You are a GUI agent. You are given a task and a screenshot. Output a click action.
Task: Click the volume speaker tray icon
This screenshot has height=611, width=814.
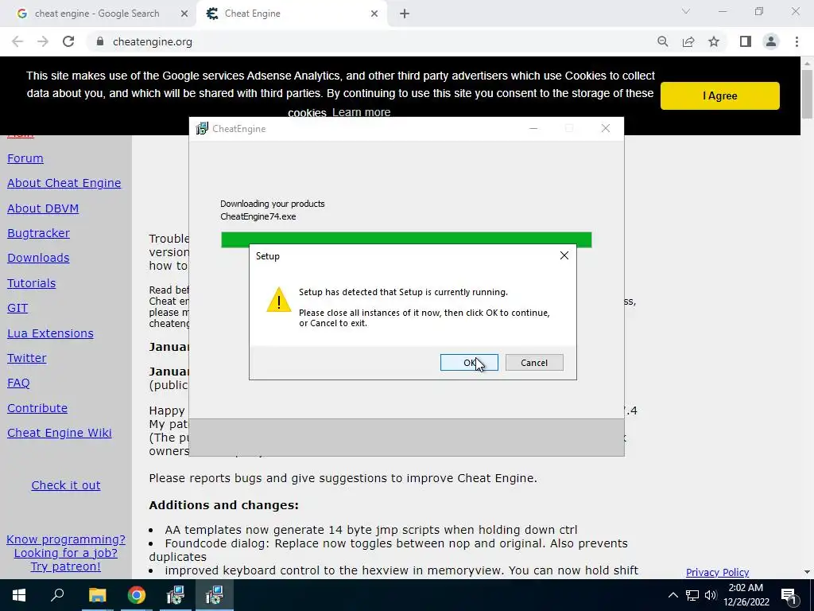point(711,595)
